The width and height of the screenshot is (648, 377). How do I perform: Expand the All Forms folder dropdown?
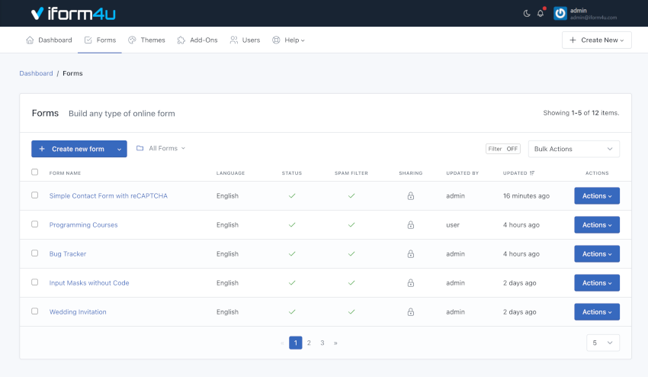[x=161, y=148]
